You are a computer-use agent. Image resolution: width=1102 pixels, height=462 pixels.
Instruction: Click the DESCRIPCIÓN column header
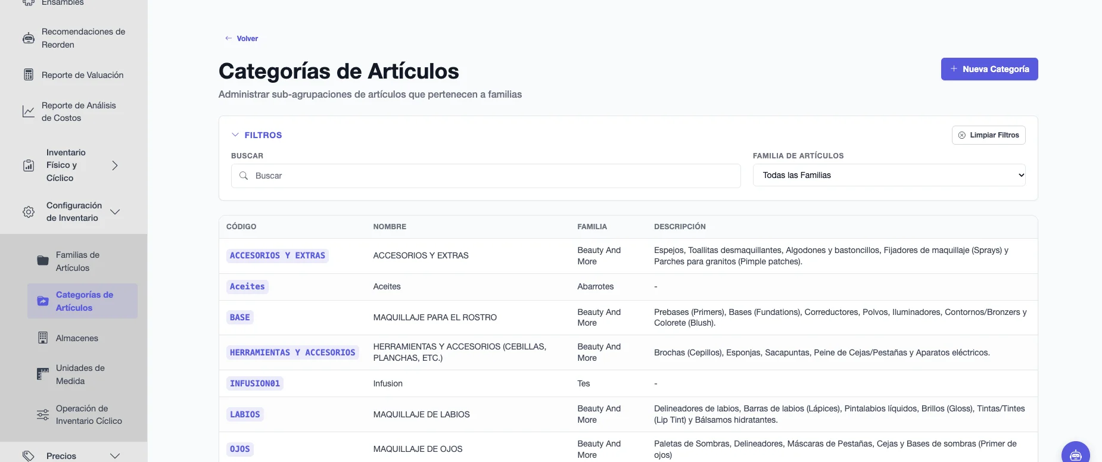click(680, 227)
